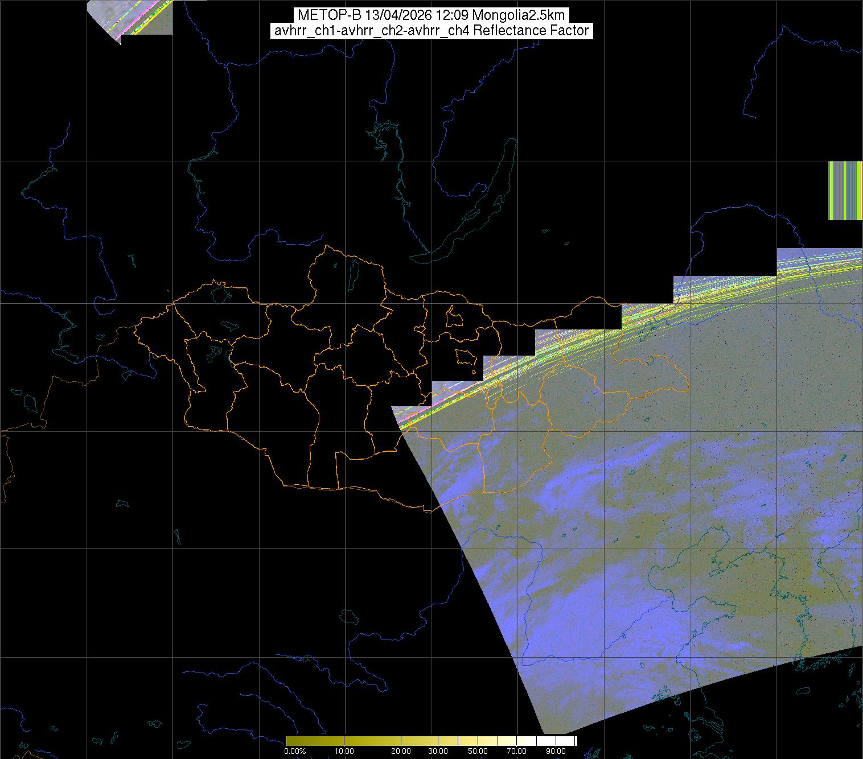The height and width of the screenshot is (759, 863).
Task: Click the long narrow lake outline at top center
Action: pyautogui.click(x=400, y=165)
